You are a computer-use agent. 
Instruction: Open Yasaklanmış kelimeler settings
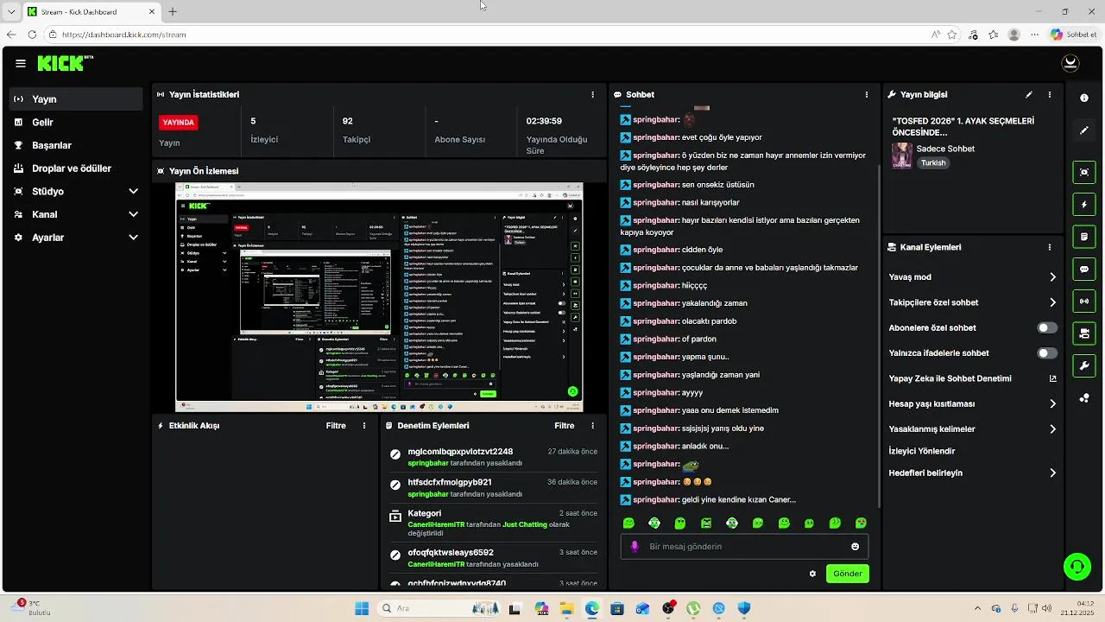[x=973, y=429]
